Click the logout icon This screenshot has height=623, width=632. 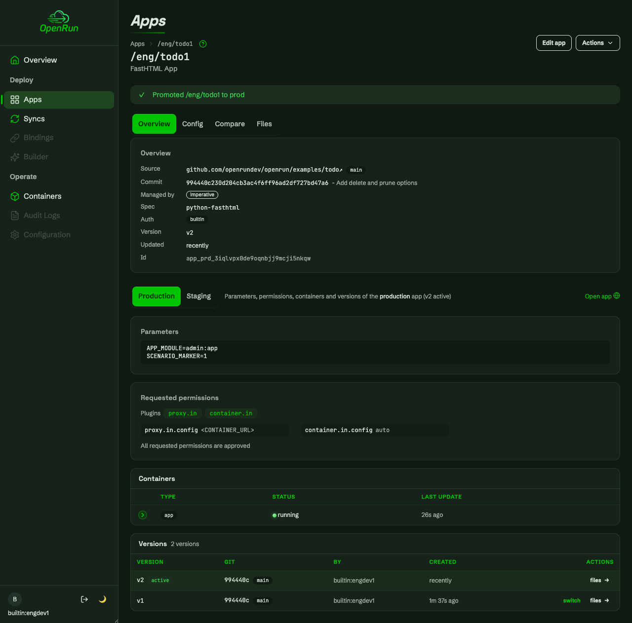(84, 599)
